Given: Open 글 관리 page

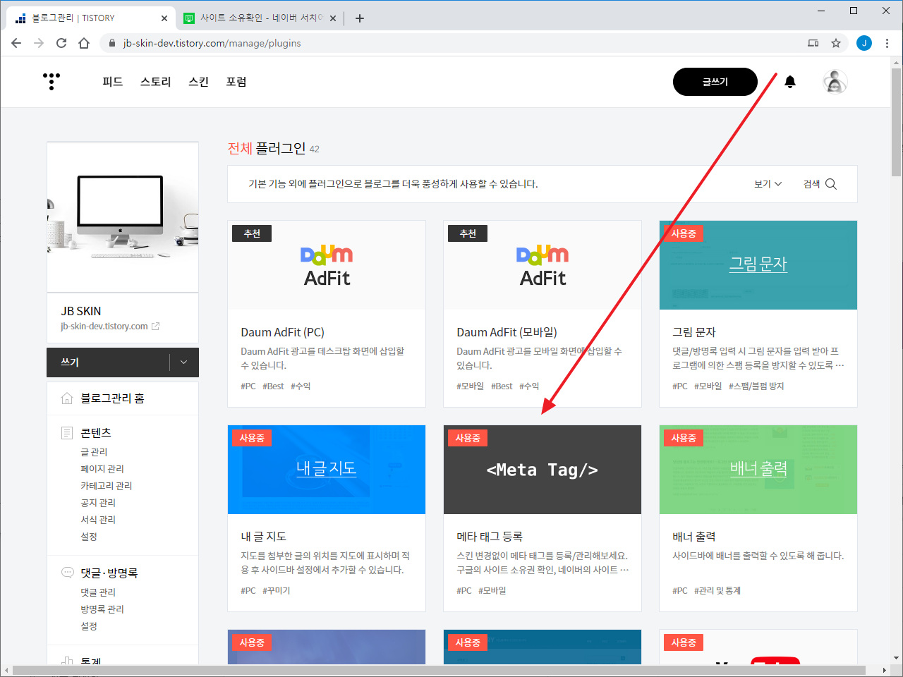Looking at the screenshot, I should tap(94, 452).
